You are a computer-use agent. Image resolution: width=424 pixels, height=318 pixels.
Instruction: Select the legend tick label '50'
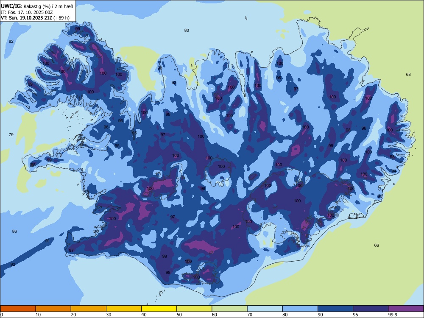point(179,315)
